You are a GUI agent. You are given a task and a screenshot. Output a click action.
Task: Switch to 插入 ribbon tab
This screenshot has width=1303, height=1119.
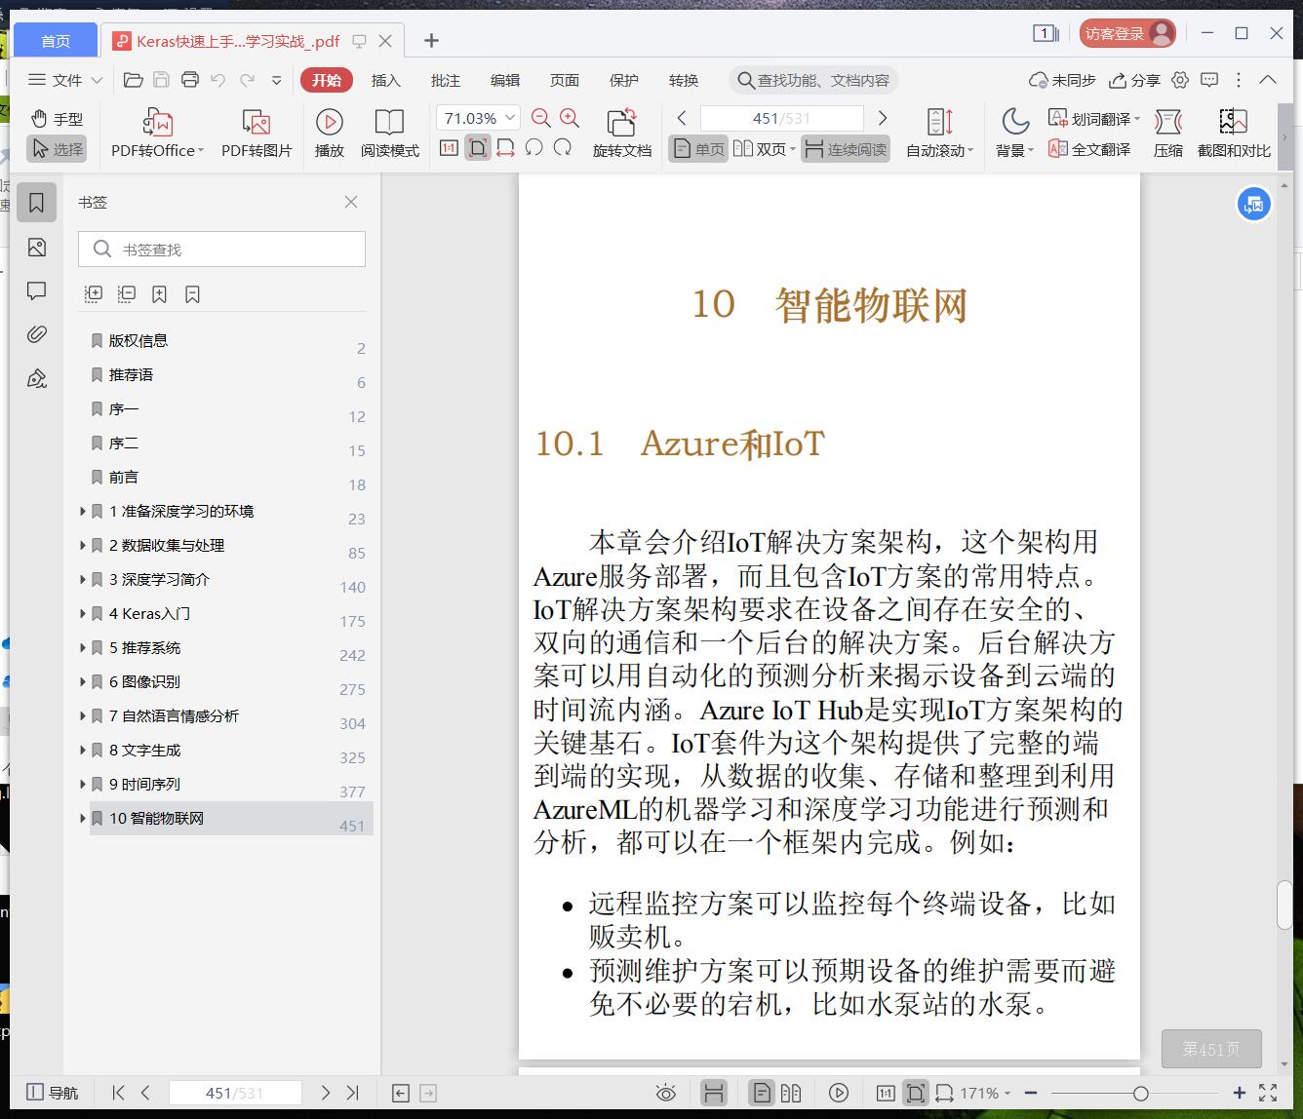tap(386, 80)
